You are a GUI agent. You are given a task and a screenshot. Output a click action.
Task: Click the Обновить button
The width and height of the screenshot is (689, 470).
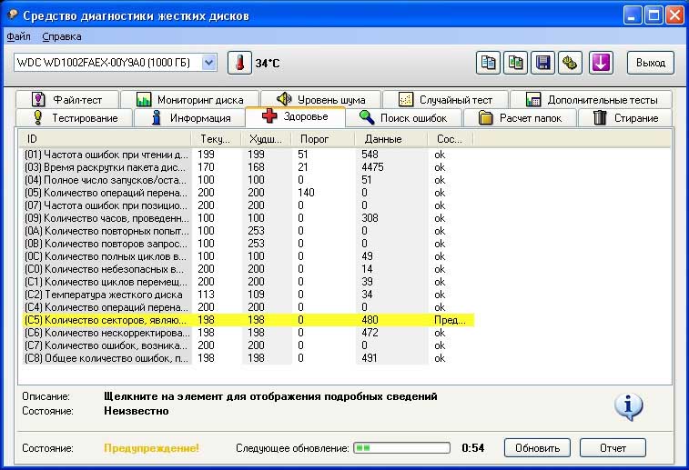point(537,448)
